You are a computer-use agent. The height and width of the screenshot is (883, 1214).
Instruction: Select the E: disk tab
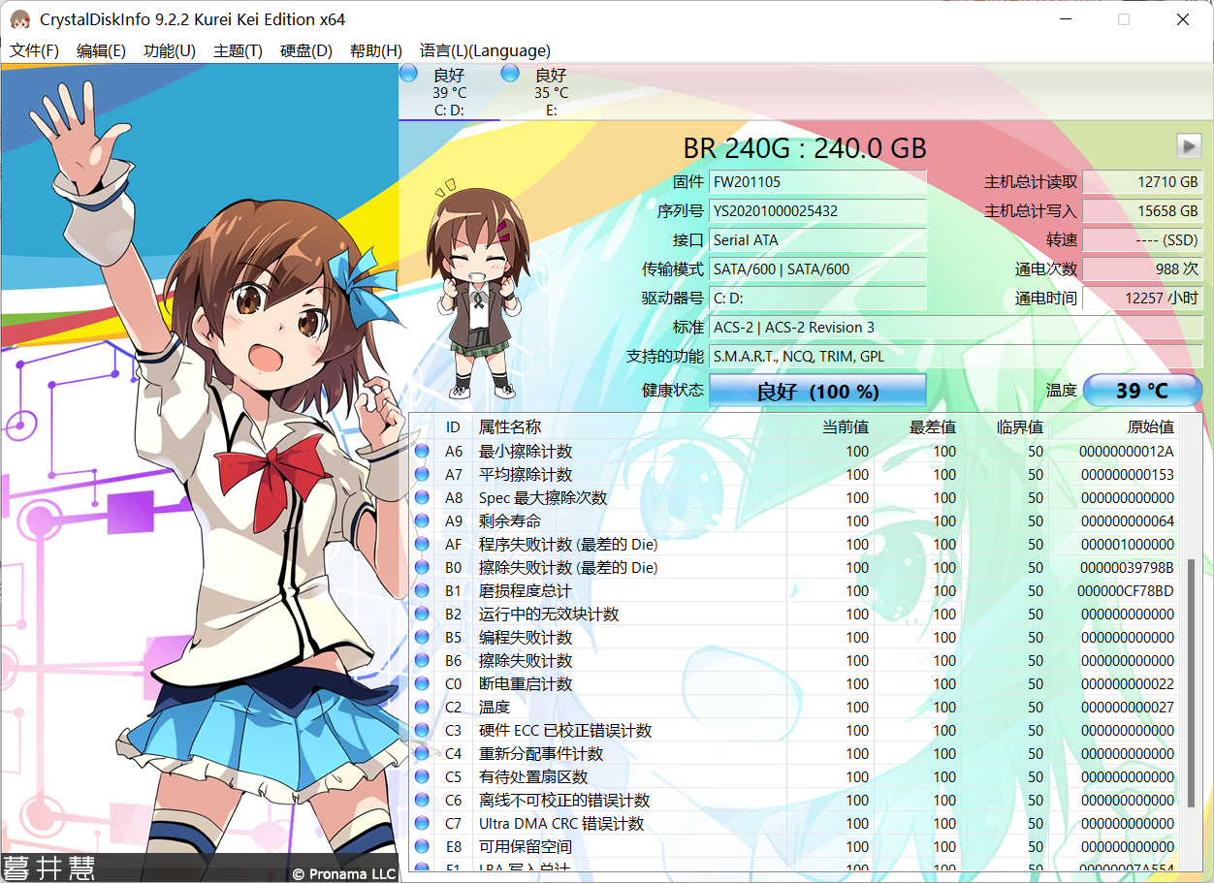tap(551, 92)
